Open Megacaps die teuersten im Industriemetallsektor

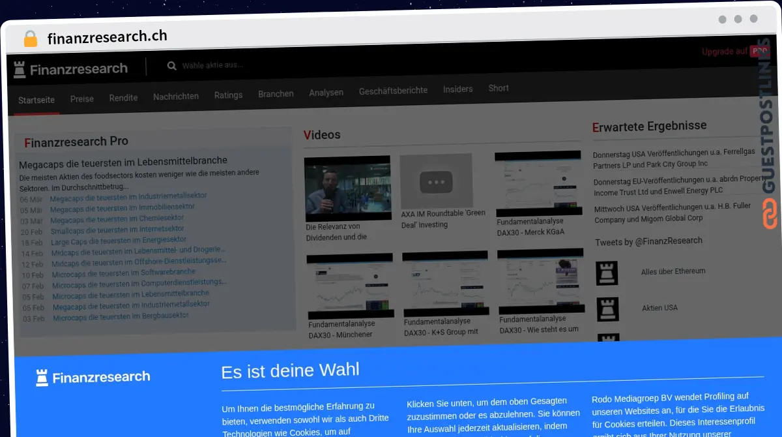click(x=128, y=196)
